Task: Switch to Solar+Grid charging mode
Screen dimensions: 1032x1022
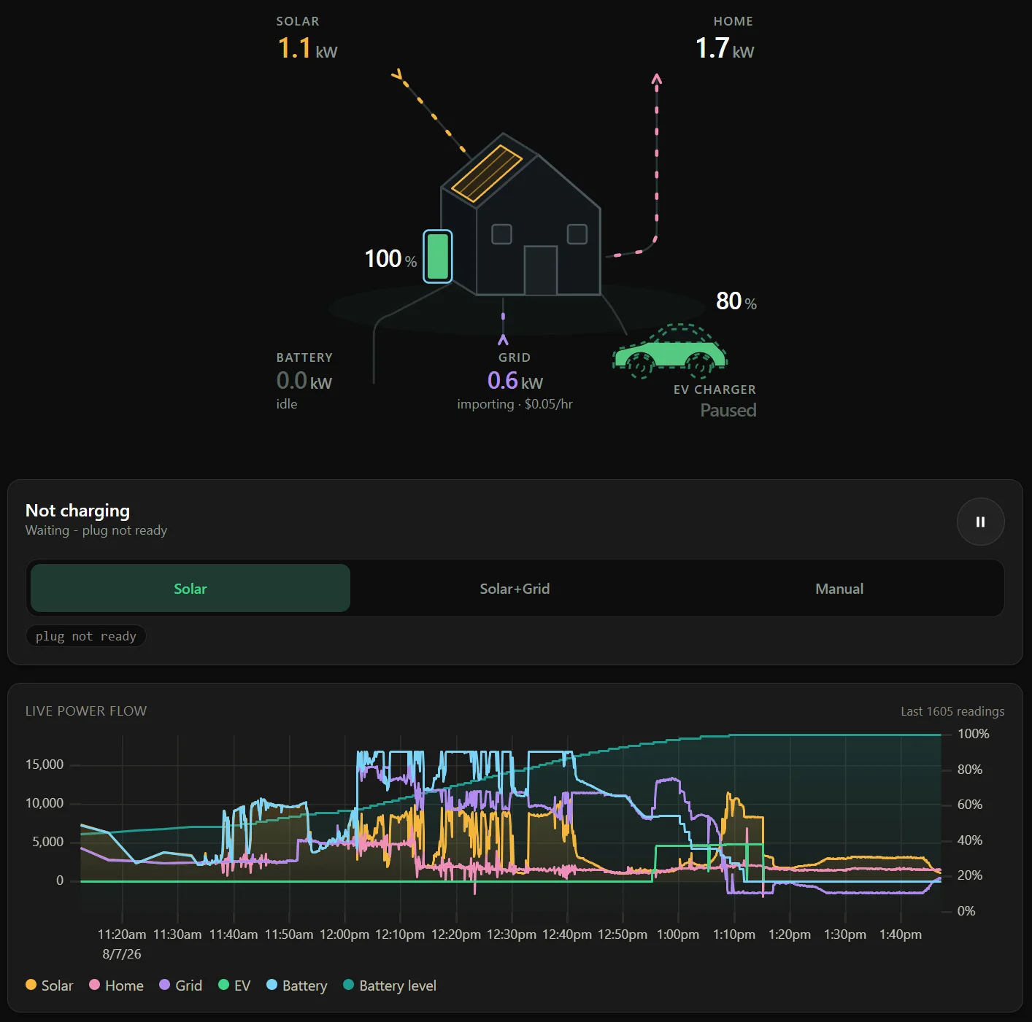Action: coord(515,588)
